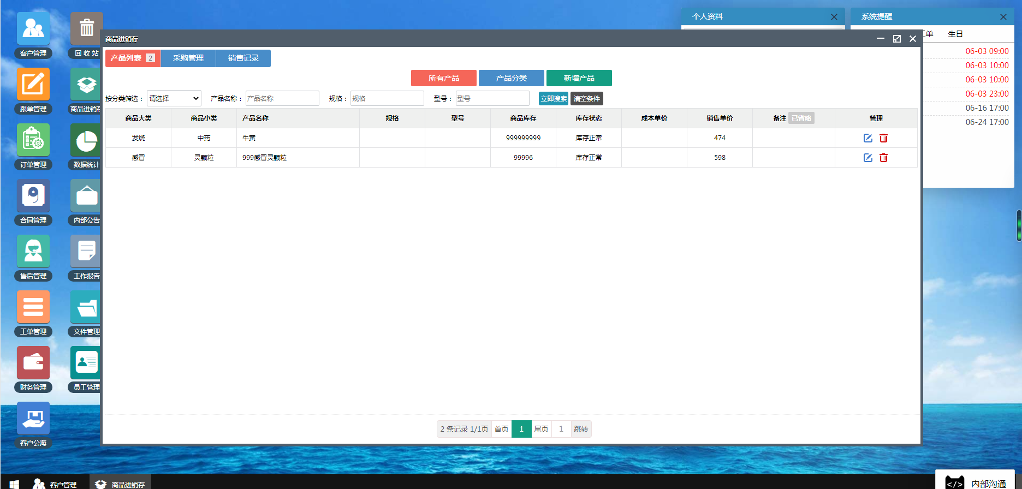Click the 新增产品 button
The image size is (1022, 489).
click(x=579, y=78)
